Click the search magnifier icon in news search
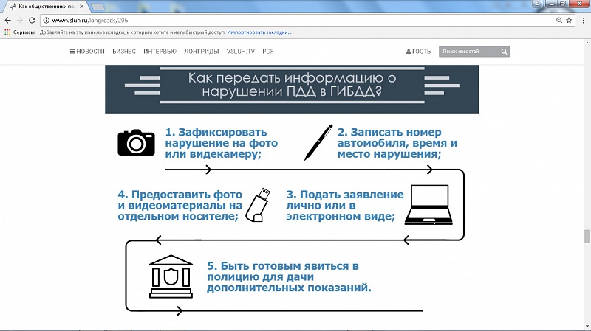591x331 pixels. coord(504,52)
